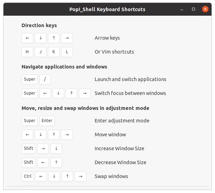Click the 'Swap windows' description text

click(x=111, y=176)
